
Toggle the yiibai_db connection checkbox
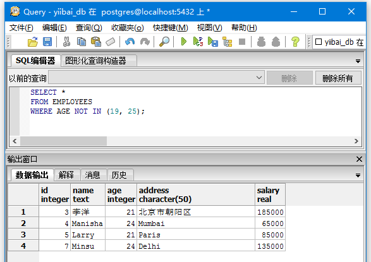click(x=319, y=42)
